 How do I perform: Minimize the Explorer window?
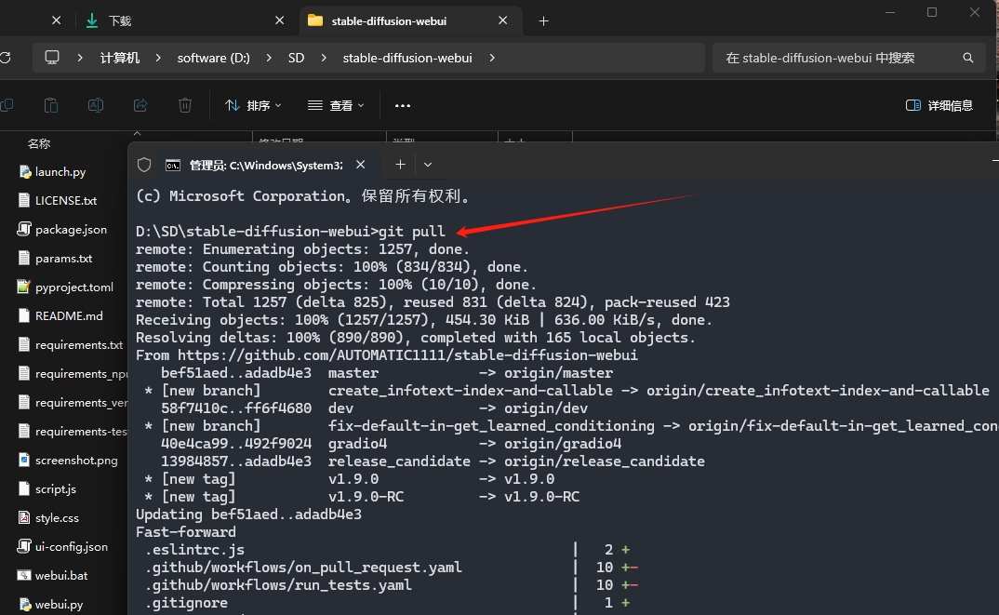point(890,12)
